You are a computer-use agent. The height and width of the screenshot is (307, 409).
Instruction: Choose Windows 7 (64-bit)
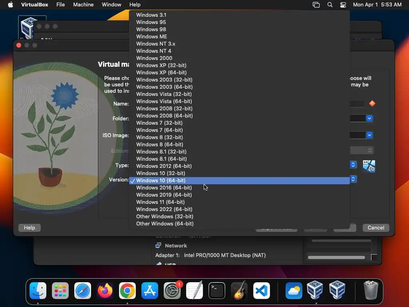pyautogui.click(x=239, y=130)
